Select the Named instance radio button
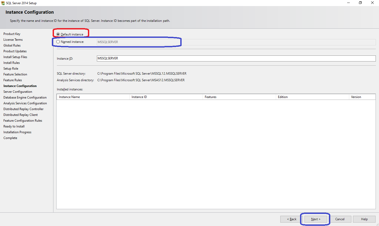 coord(58,42)
